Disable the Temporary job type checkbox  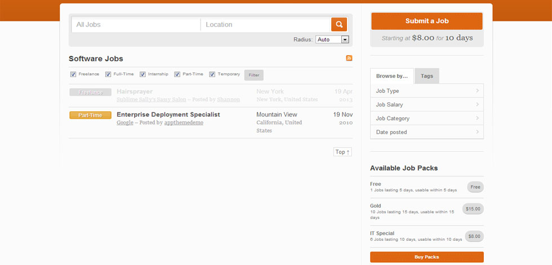212,74
